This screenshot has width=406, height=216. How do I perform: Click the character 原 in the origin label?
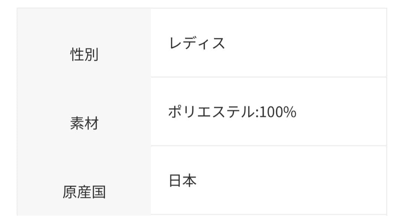70,192
